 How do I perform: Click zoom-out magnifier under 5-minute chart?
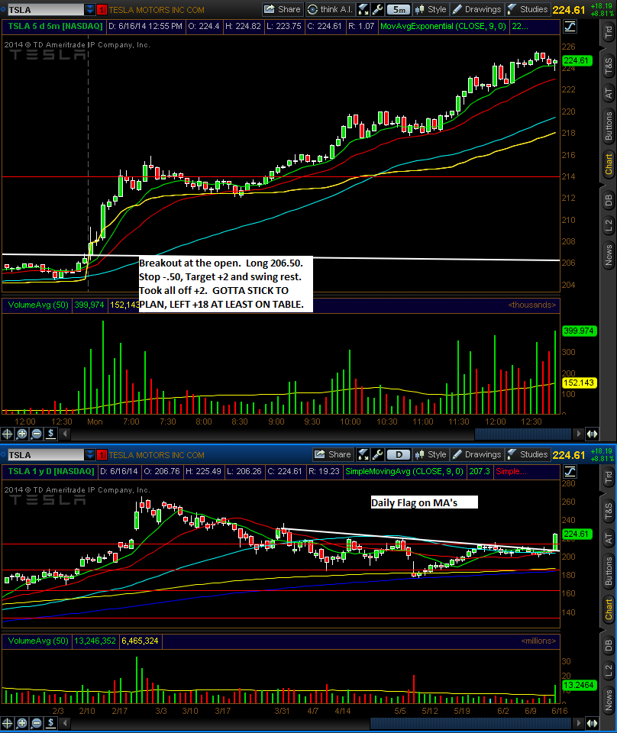(x=37, y=434)
